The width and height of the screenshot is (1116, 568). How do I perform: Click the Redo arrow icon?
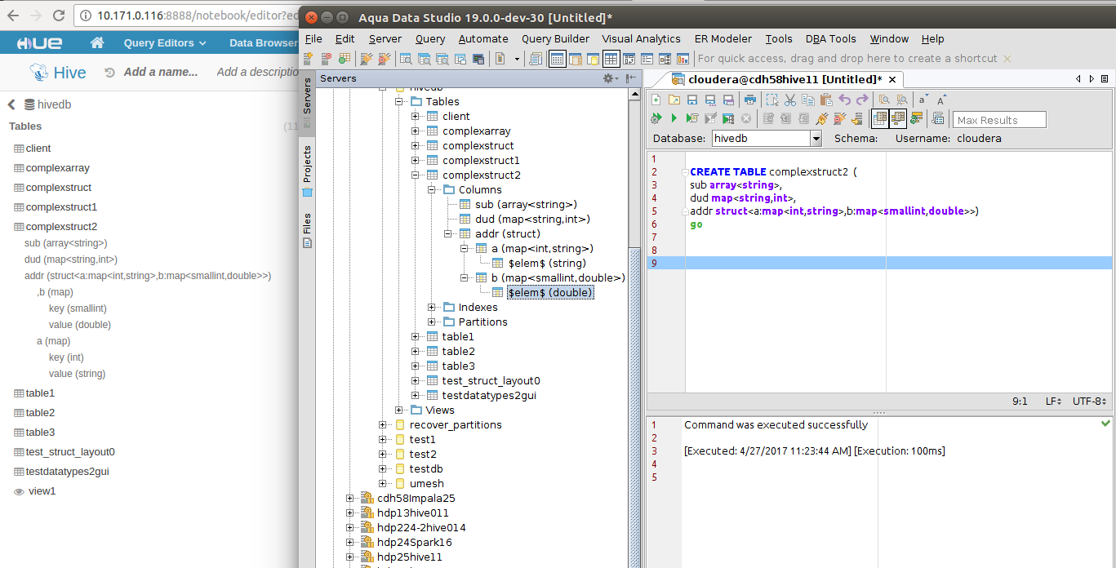(x=862, y=100)
